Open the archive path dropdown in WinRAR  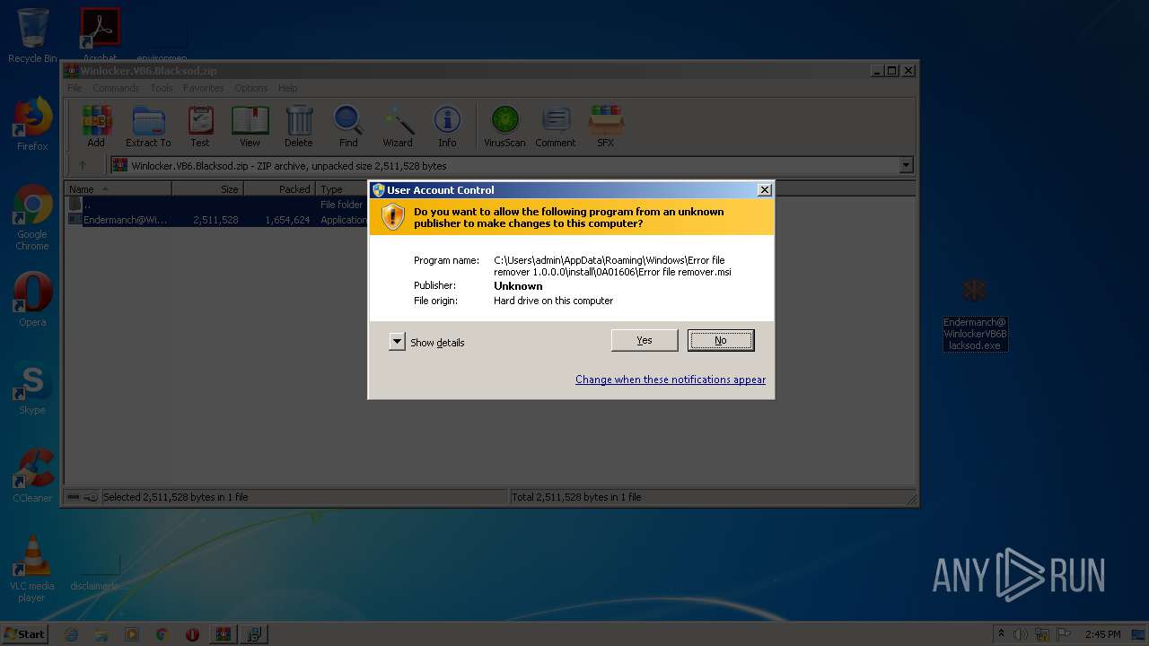pyautogui.click(x=906, y=165)
